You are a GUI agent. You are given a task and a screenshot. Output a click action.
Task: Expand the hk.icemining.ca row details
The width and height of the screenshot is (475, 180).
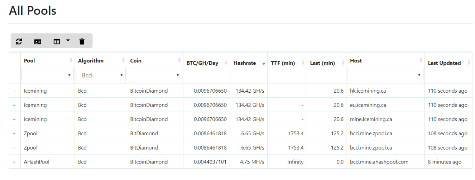(14, 91)
